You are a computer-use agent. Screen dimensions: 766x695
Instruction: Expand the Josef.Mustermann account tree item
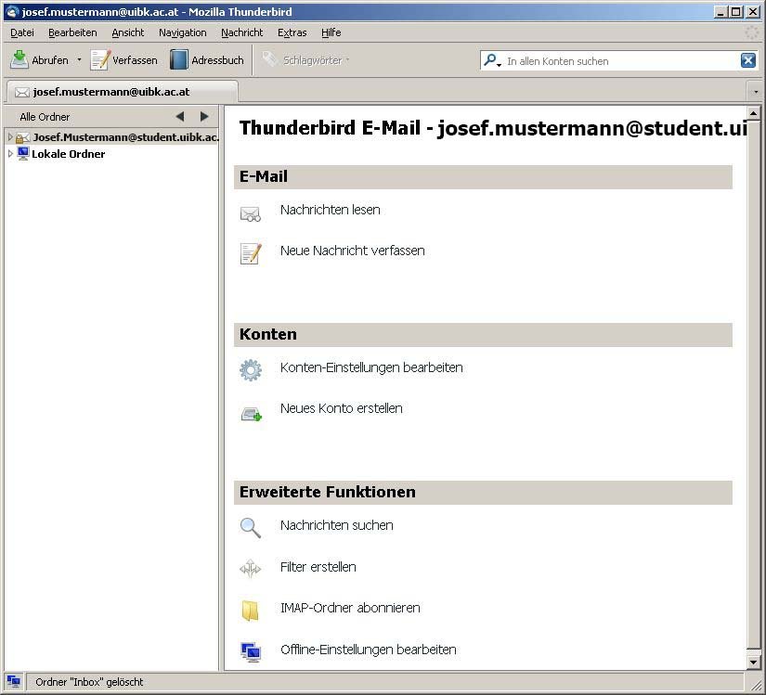click(9, 135)
